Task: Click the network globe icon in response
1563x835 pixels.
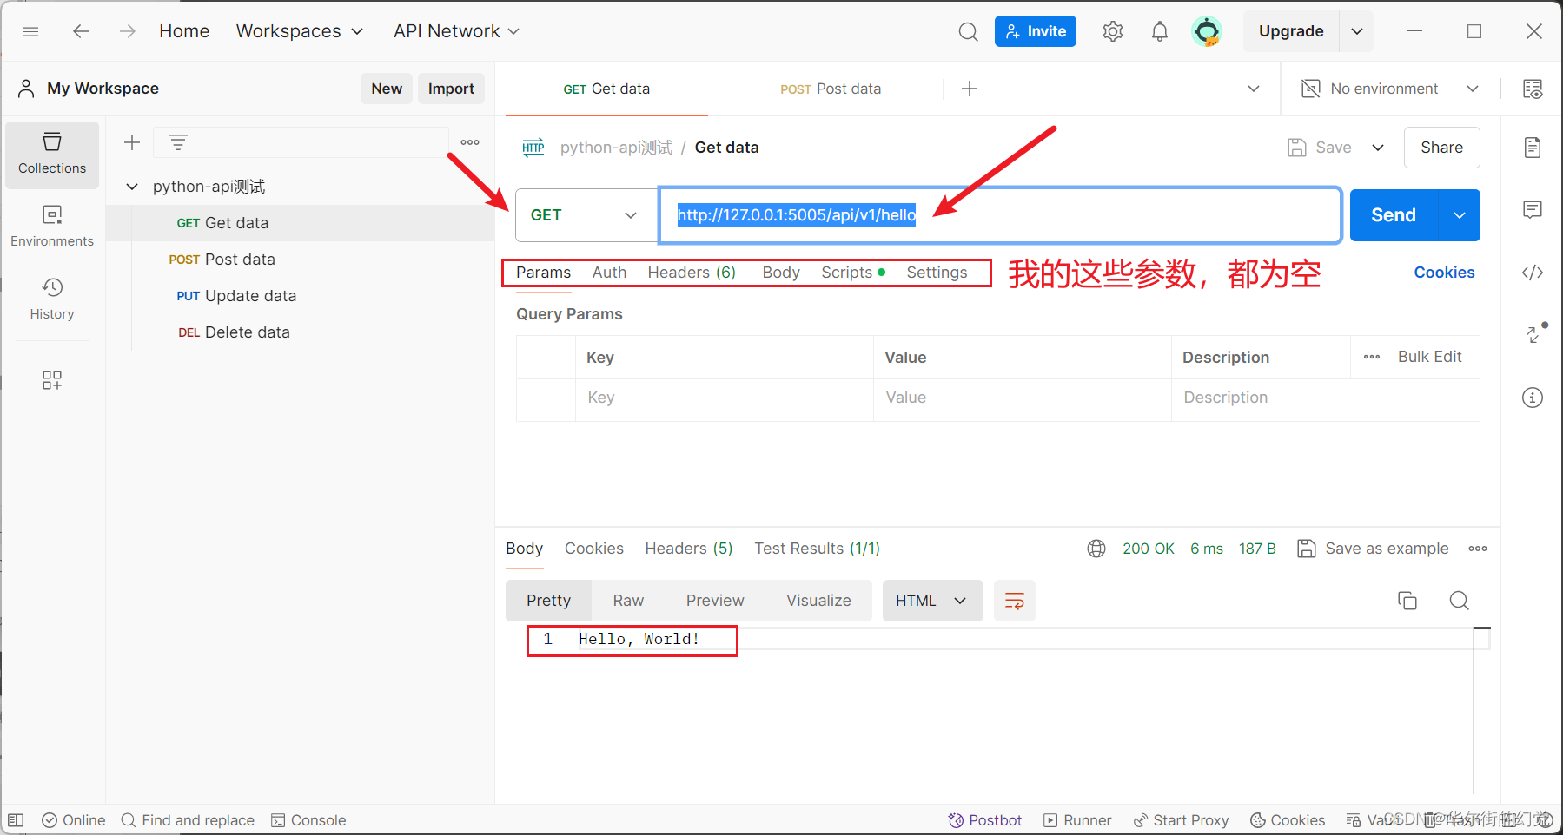Action: [x=1096, y=549]
